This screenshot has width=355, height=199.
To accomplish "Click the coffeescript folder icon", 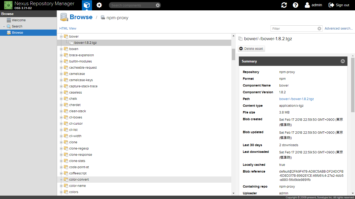I will (66, 173).
